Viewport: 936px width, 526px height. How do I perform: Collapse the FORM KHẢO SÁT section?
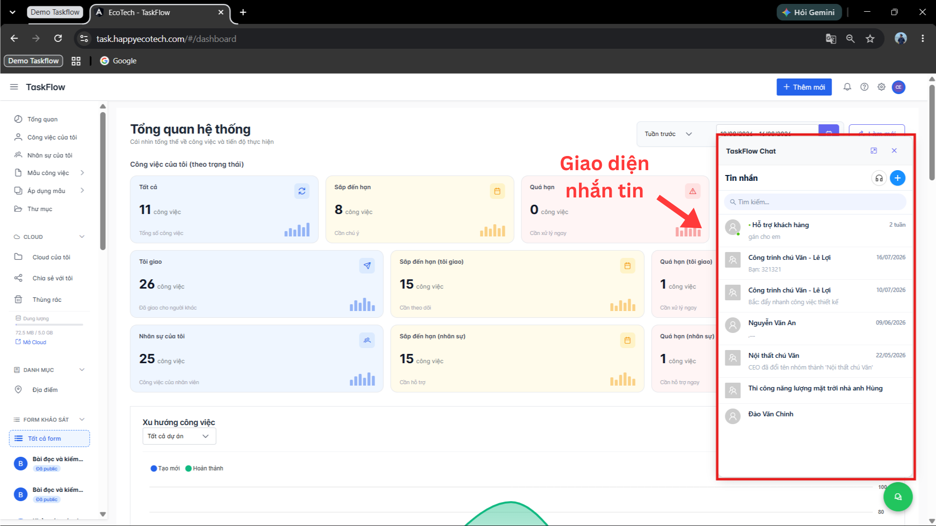coord(82,420)
